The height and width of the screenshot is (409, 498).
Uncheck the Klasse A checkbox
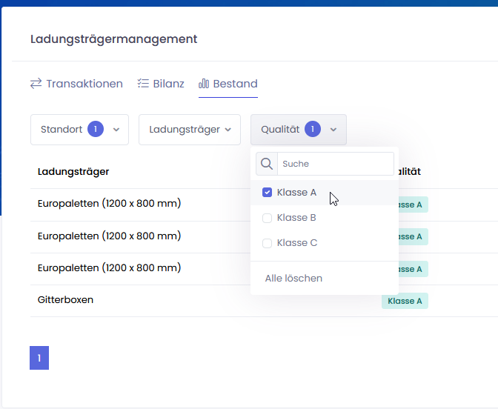point(268,193)
